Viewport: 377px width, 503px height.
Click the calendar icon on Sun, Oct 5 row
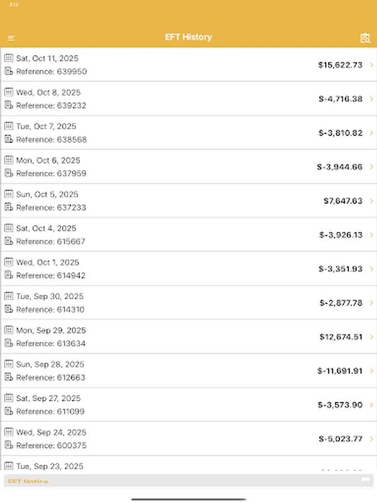8,194
